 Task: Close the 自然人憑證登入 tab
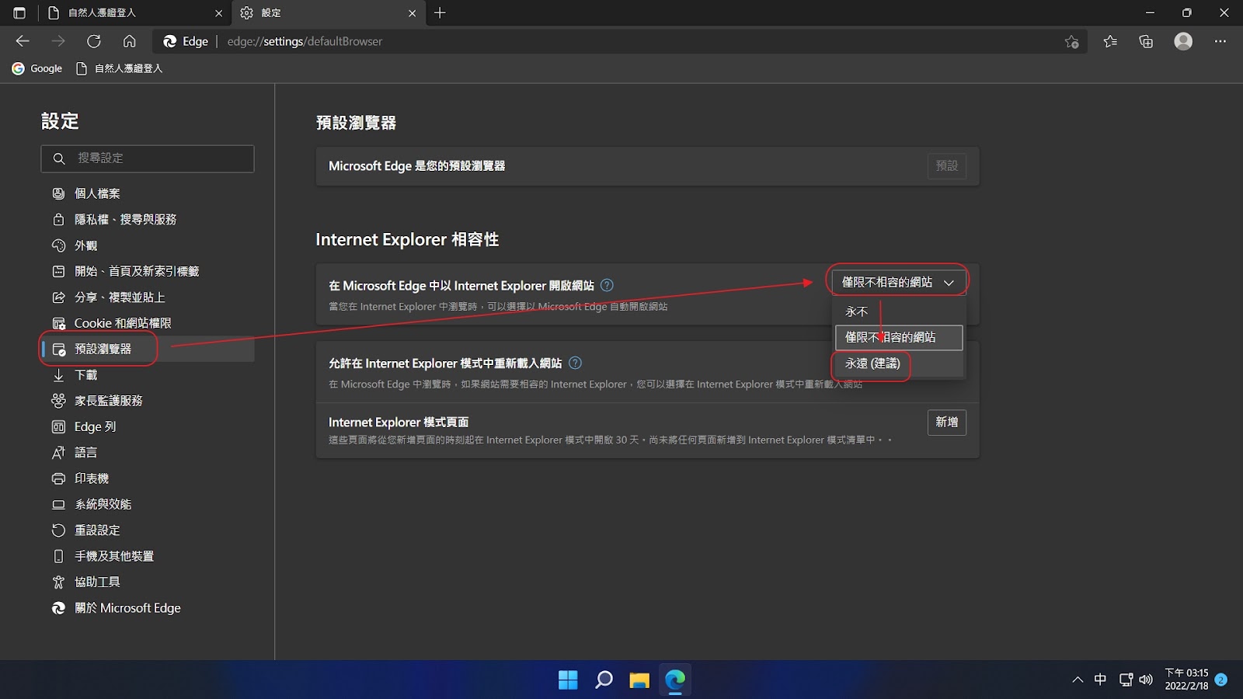[218, 13]
